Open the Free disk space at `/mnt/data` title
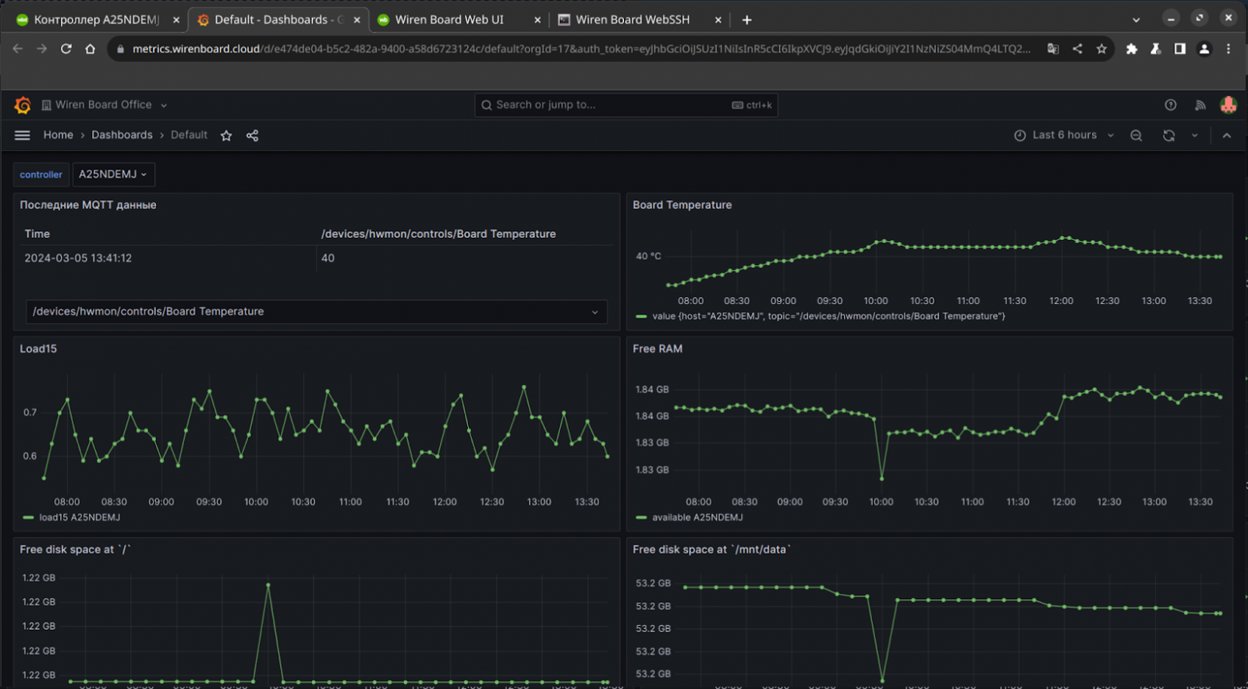Screen dimensions: 1248x689 coord(712,550)
